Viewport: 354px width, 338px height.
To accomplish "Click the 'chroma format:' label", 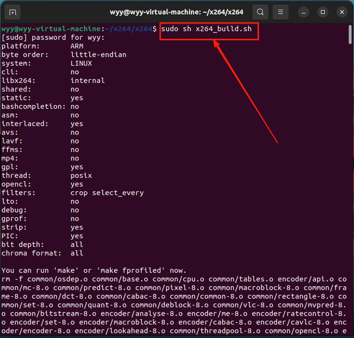I will coord(31,253).
